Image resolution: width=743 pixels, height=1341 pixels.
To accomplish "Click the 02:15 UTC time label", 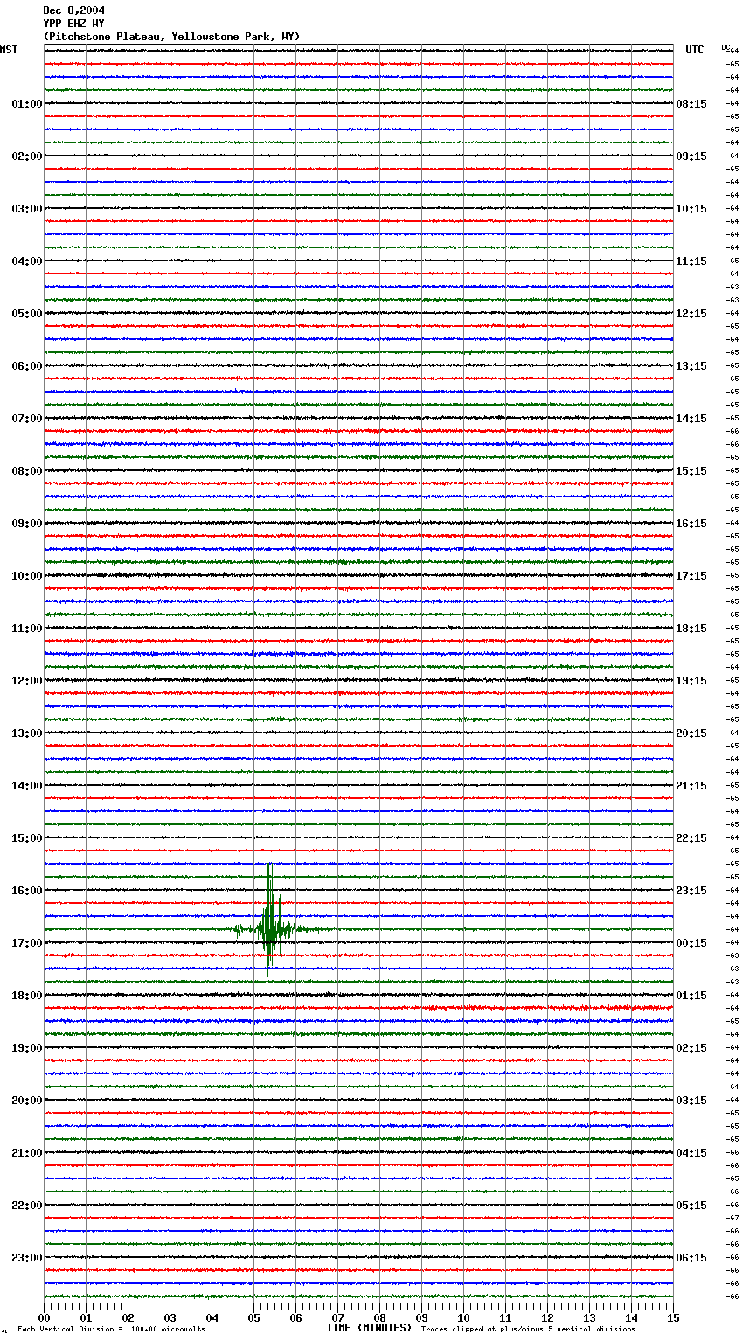I will pos(691,1048).
